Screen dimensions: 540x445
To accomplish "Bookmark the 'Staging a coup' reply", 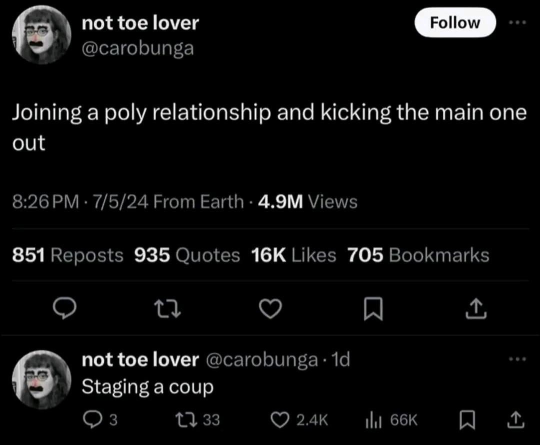I will [467, 420].
